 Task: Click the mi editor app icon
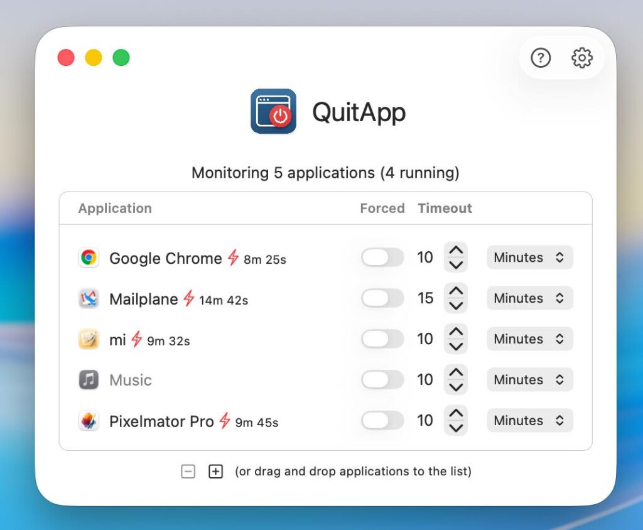click(89, 340)
